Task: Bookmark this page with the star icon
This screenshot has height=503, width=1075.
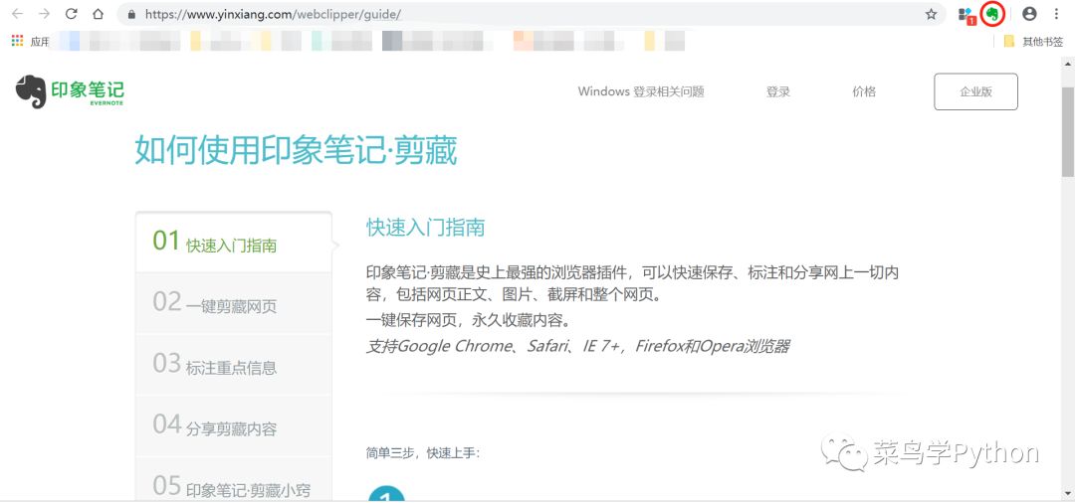Action: pos(931,14)
